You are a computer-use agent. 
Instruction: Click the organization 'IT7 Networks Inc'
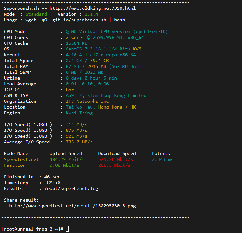(x=87, y=101)
